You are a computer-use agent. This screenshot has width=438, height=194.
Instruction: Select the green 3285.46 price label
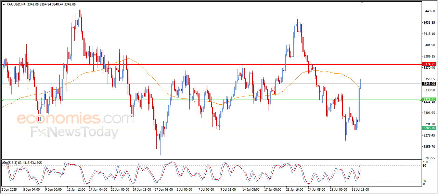[429, 128]
